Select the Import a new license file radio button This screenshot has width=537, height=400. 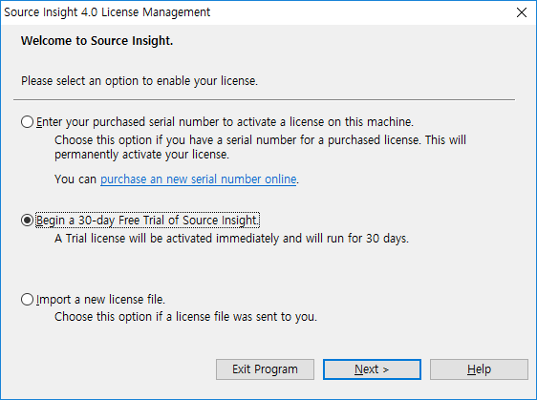27,300
